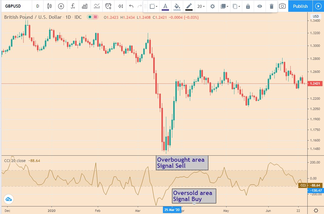Create a new alert with the clock icon
Image resolution: width=324 pixels, height=214 pixels.
(x=108, y=6)
